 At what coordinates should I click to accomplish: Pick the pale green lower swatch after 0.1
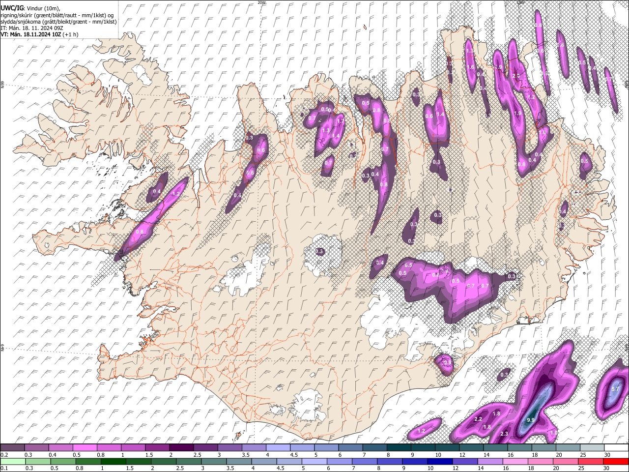click(x=13, y=461)
